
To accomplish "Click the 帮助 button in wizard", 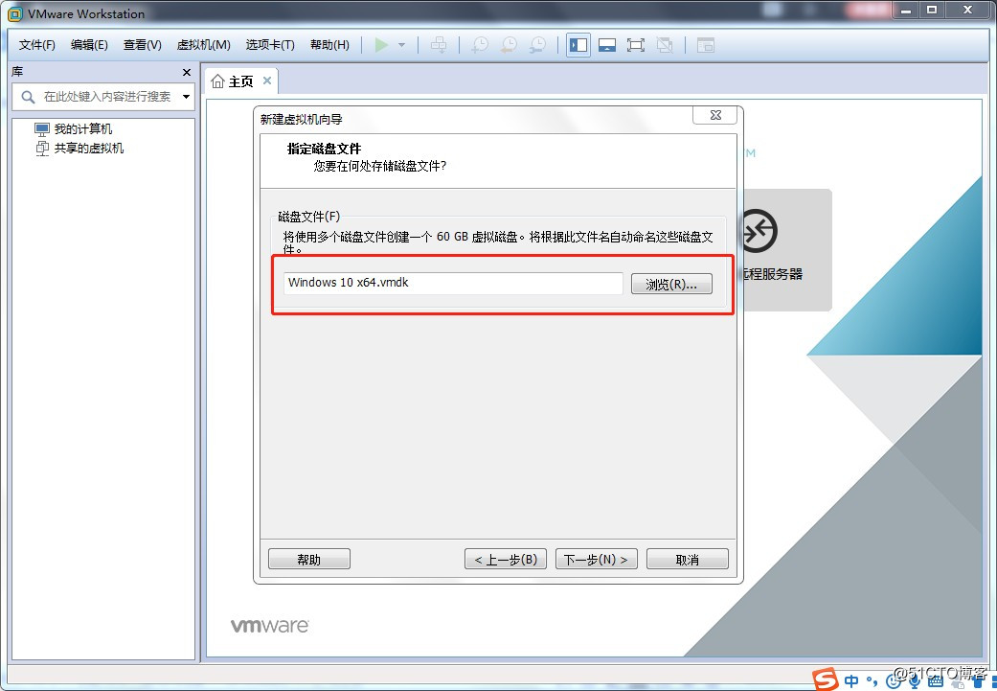I will click(x=309, y=560).
